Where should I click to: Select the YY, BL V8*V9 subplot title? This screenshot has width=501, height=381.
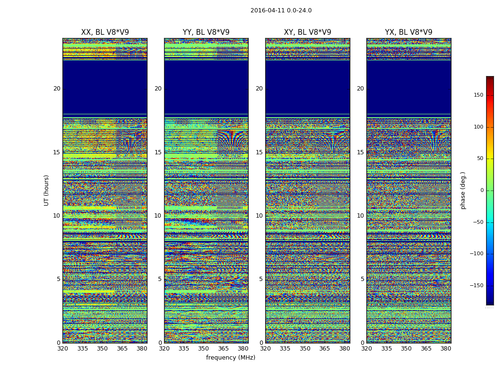(206, 32)
